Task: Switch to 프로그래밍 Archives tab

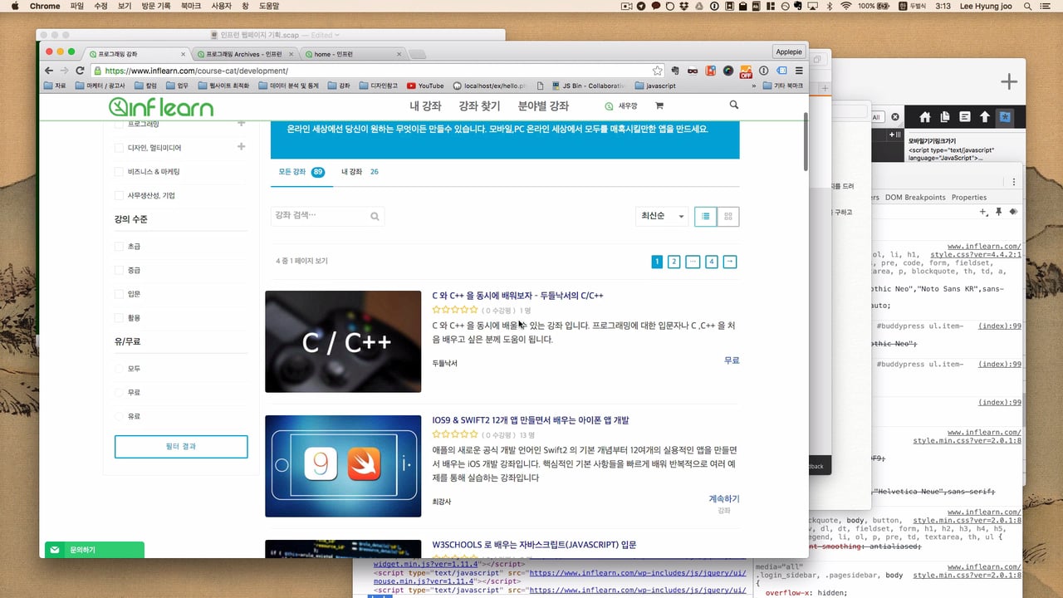Action: 244,54
